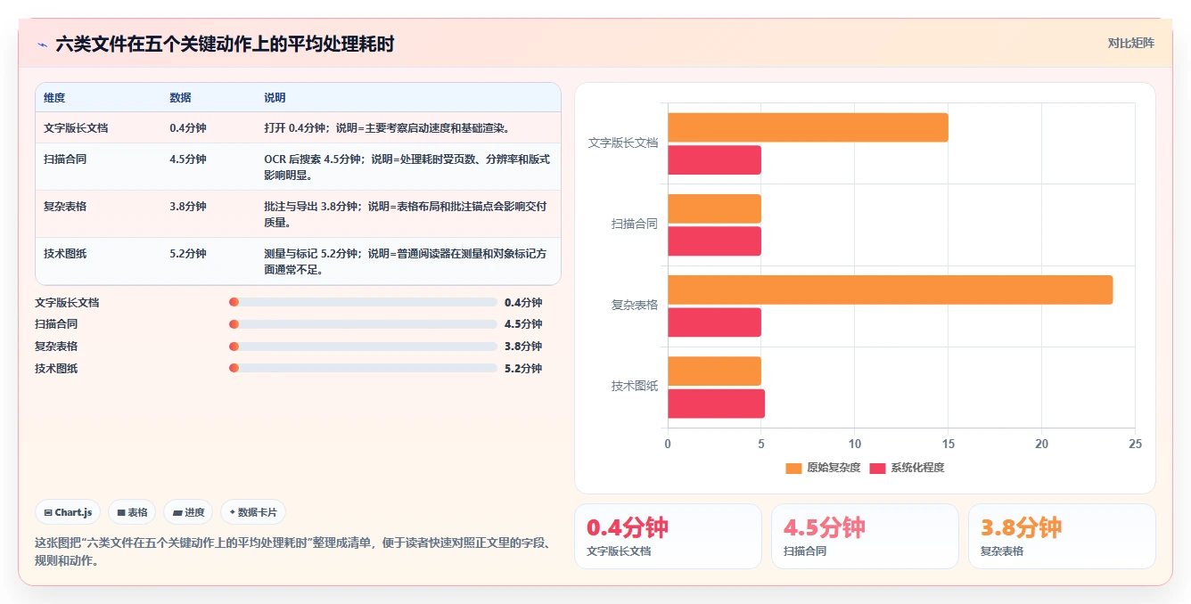1191x604 pixels.
Task: Click the 维度 column header
Action: click(54, 98)
